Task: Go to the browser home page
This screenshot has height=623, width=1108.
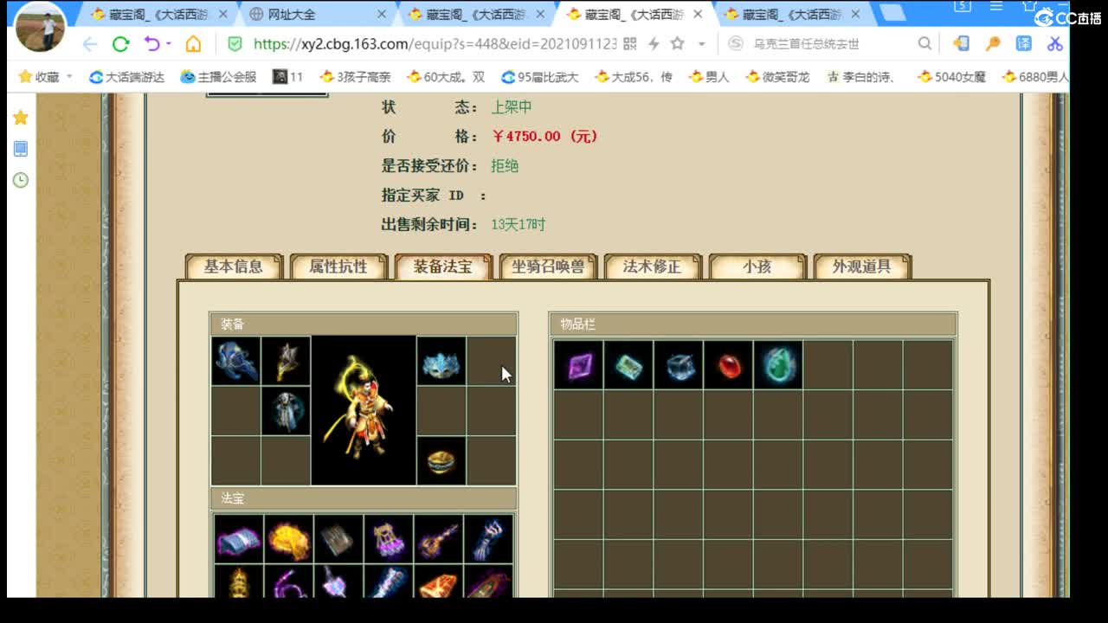Action: [193, 44]
